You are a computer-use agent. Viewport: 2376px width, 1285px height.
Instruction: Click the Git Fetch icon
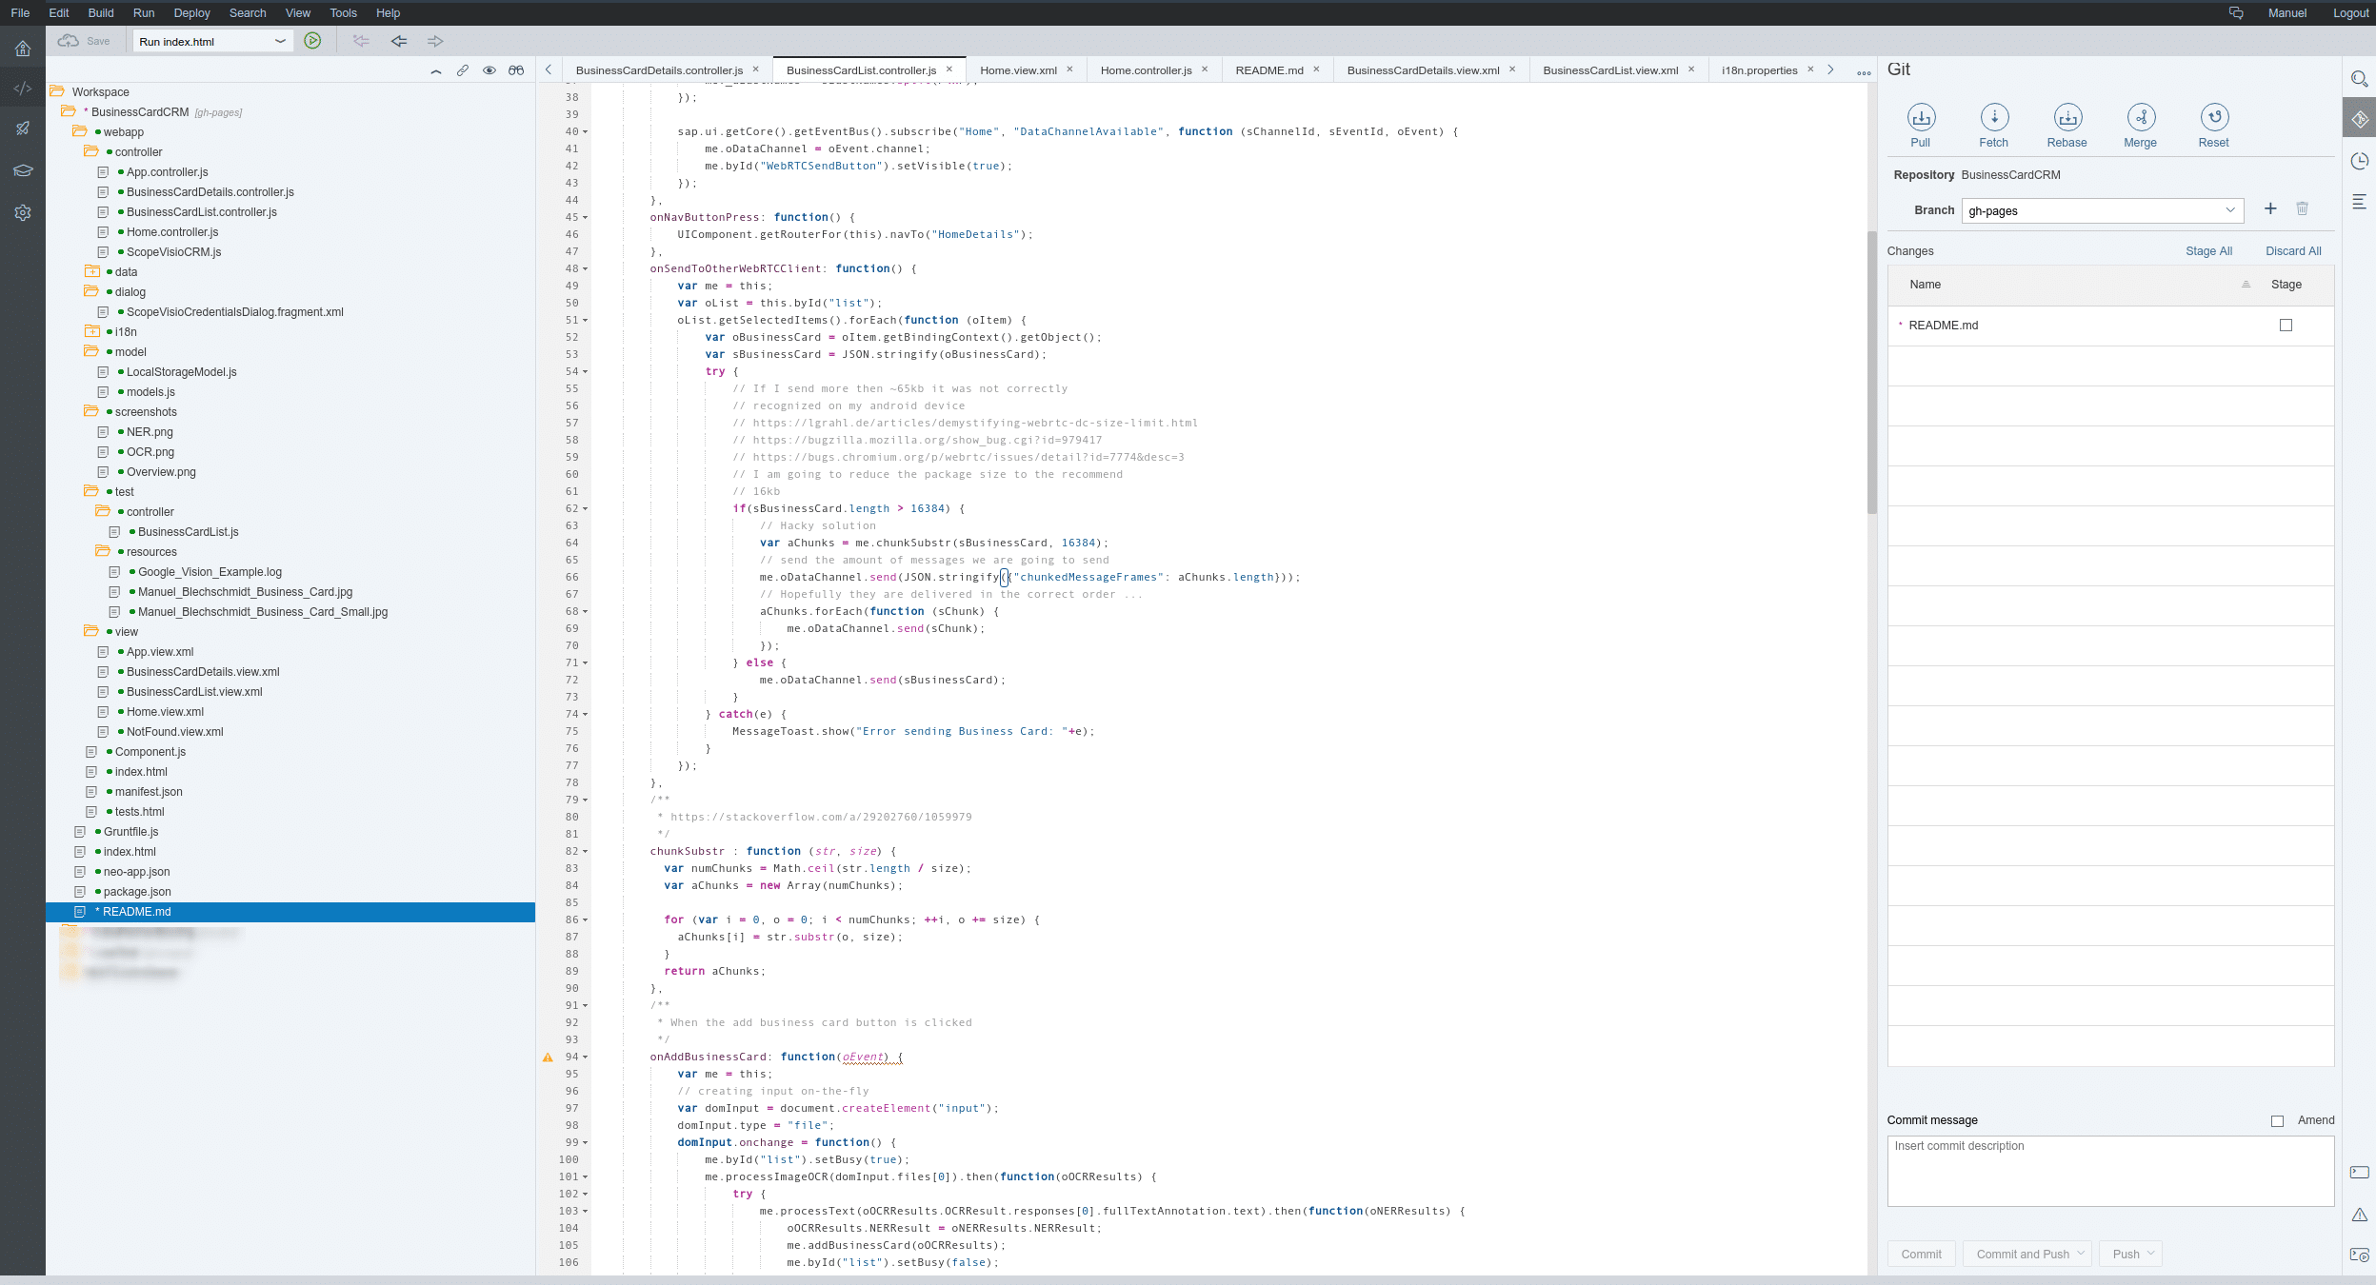pos(1994,117)
